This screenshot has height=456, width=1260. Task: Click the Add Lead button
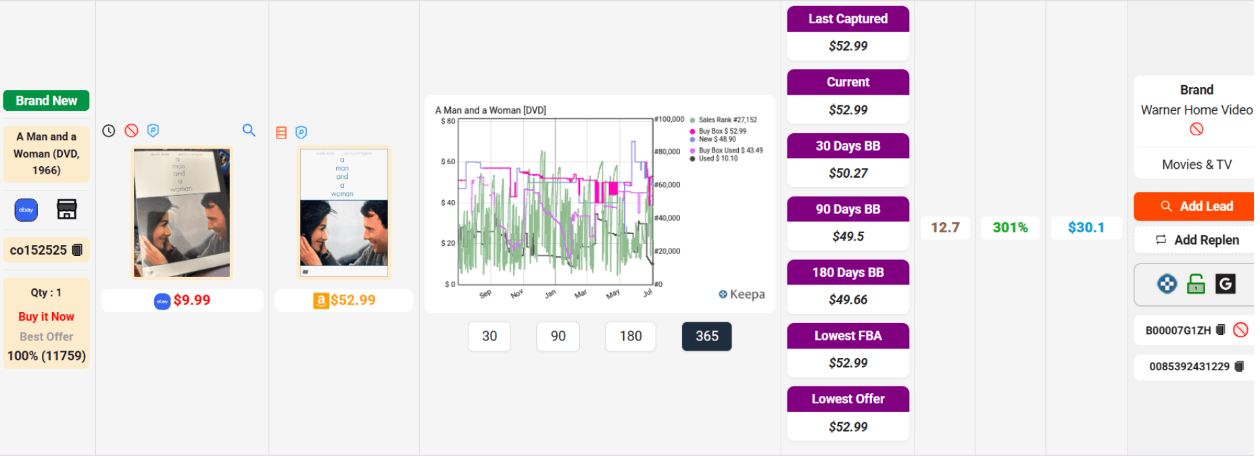[x=1196, y=207]
